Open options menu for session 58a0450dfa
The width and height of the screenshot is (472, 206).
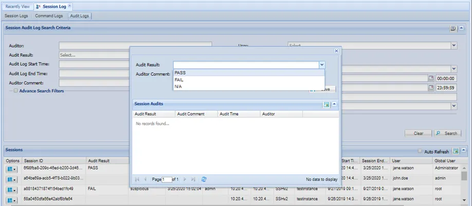[x=11, y=200]
